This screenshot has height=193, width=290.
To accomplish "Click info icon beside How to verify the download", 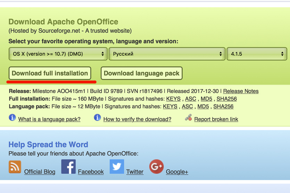I will click(x=97, y=117).
